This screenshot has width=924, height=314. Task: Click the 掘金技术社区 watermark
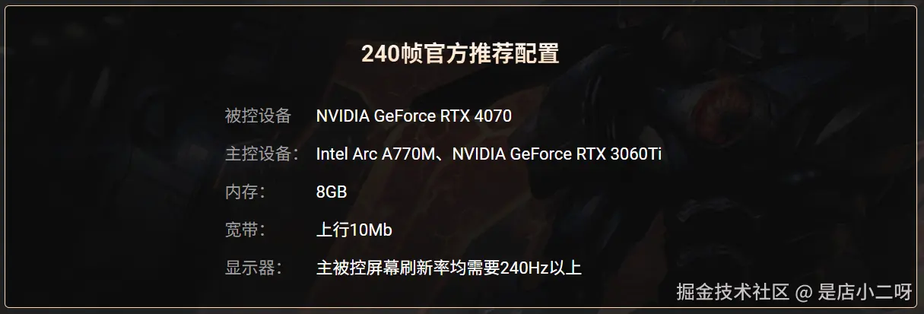click(x=733, y=292)
